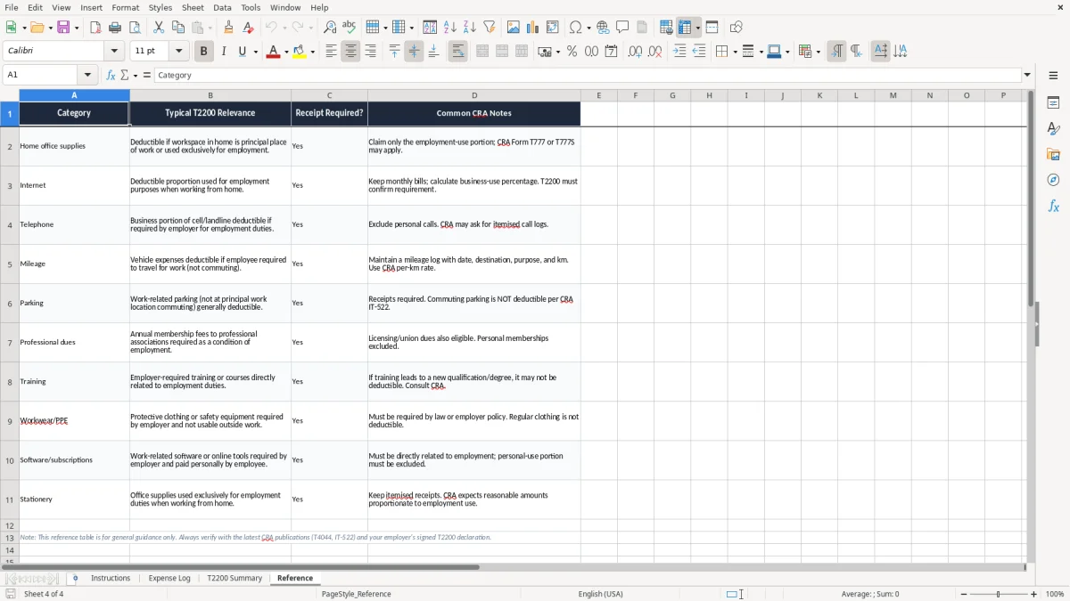The image size is (1070, 601).
Task: Click row 5 header
Action: (10, 264)
